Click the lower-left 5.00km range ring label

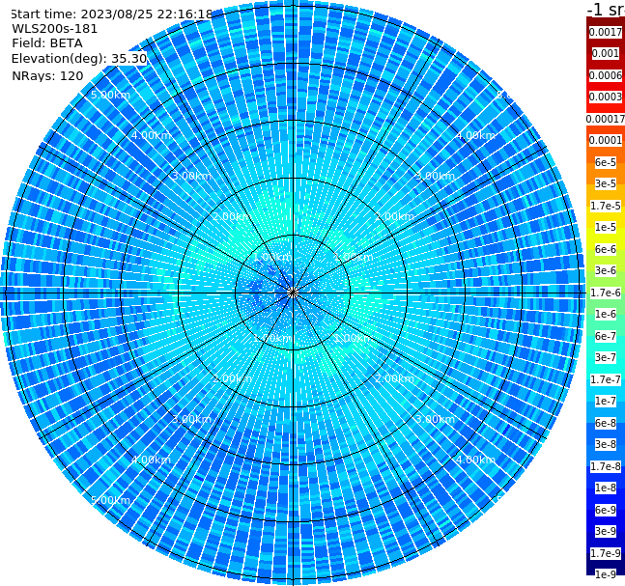(110, 500)
